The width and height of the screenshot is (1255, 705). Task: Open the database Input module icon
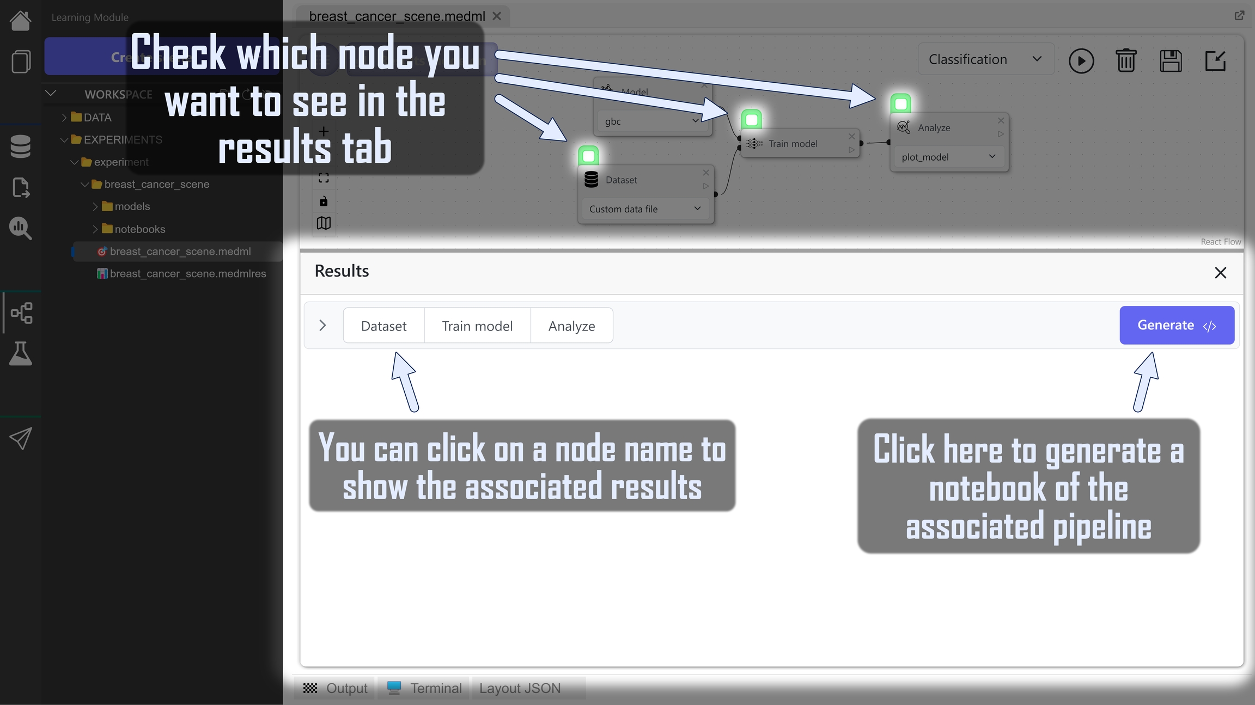click(21, 146)
